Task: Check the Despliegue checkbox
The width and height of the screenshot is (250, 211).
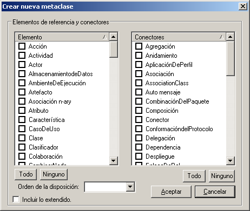Action: [x=139, y=156]
